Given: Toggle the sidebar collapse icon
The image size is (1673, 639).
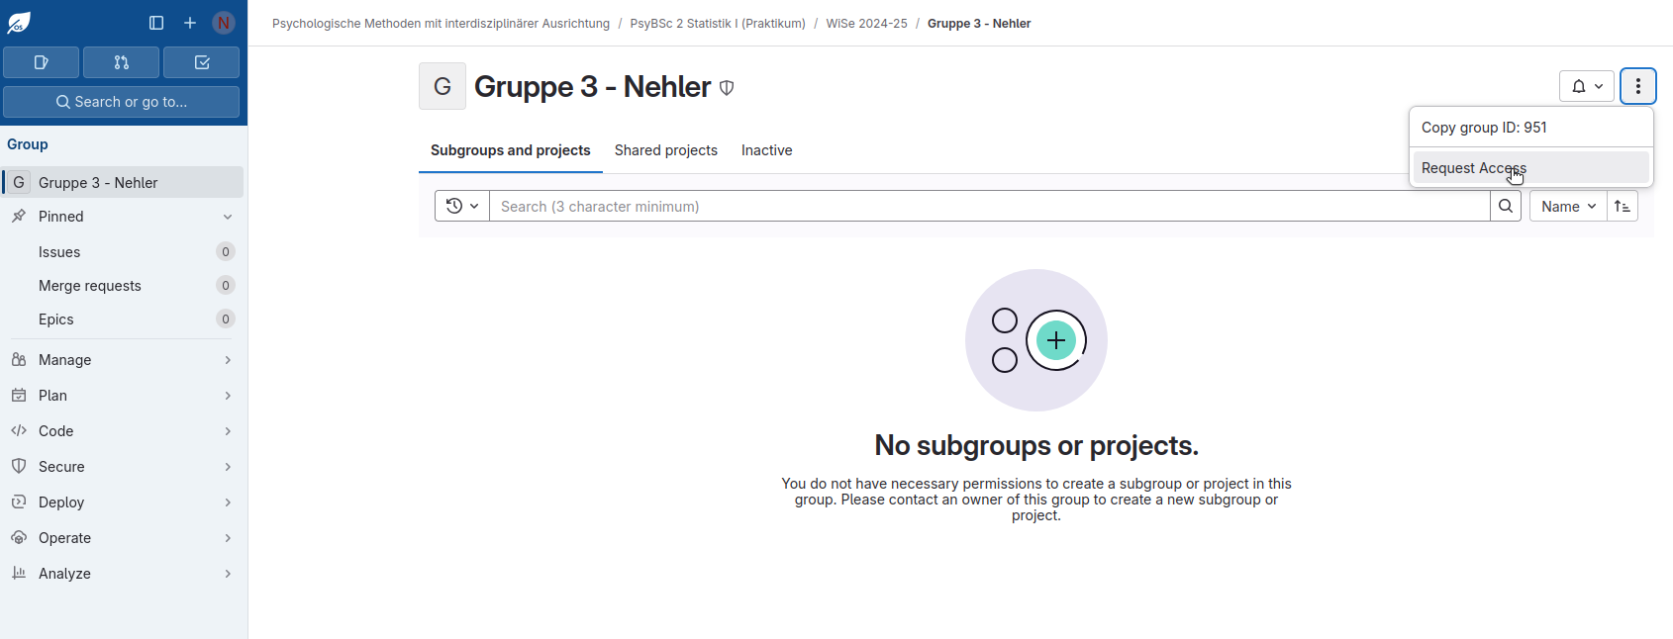Looking at the screenshot, I should pos(156,23).
